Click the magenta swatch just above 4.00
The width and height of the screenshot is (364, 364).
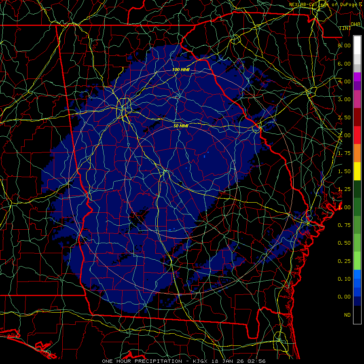(x=357, y=77)
